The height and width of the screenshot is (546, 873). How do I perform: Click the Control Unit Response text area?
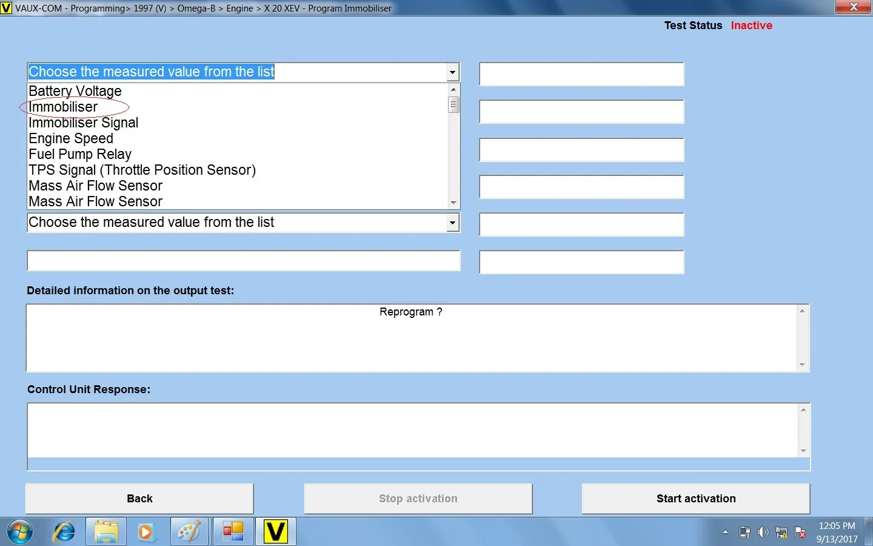(x=413, y=430)
